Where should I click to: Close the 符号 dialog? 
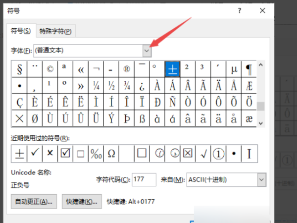[262, 10]
